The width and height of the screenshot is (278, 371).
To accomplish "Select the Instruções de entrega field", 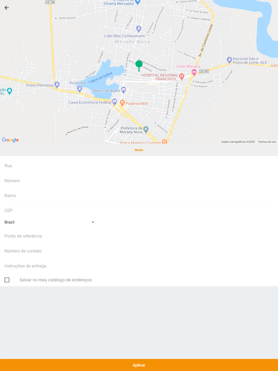I will [139, 266].
